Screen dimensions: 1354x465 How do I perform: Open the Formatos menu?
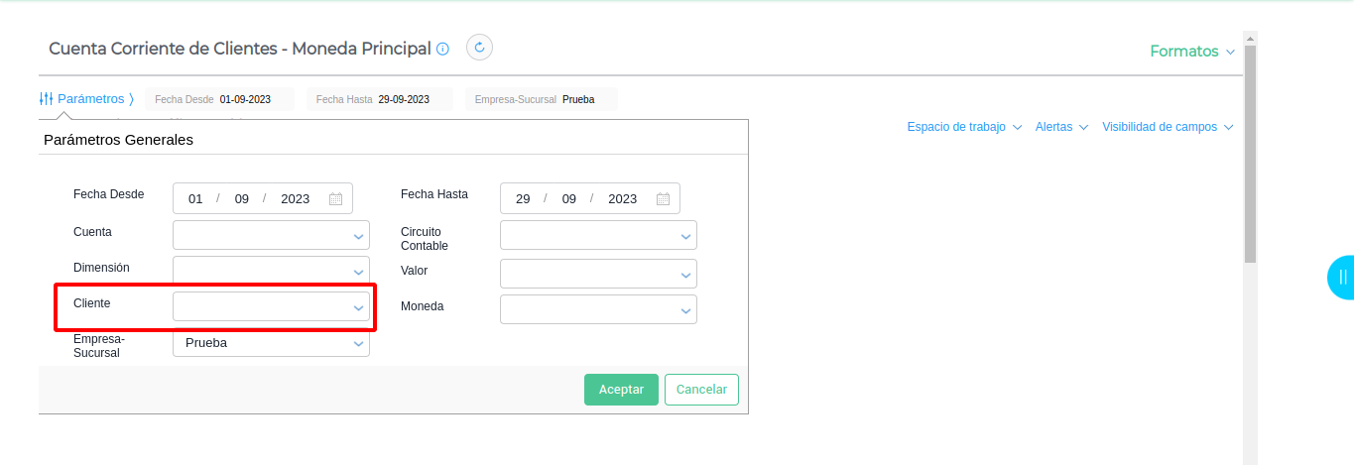coord(1192,52)
